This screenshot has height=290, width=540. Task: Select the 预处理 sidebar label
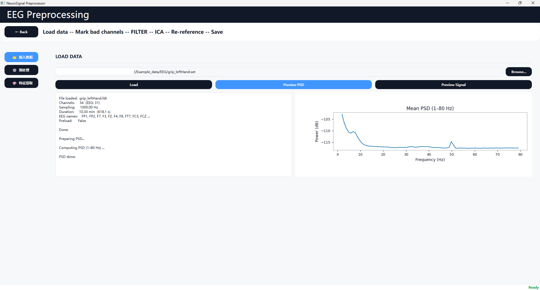click(x=24, y=70)
